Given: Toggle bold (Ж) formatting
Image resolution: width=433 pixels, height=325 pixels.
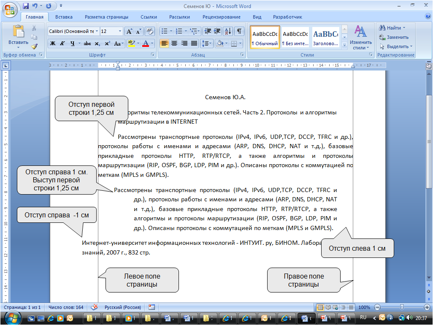Looking at the screenshot, I should coord(53,43).
